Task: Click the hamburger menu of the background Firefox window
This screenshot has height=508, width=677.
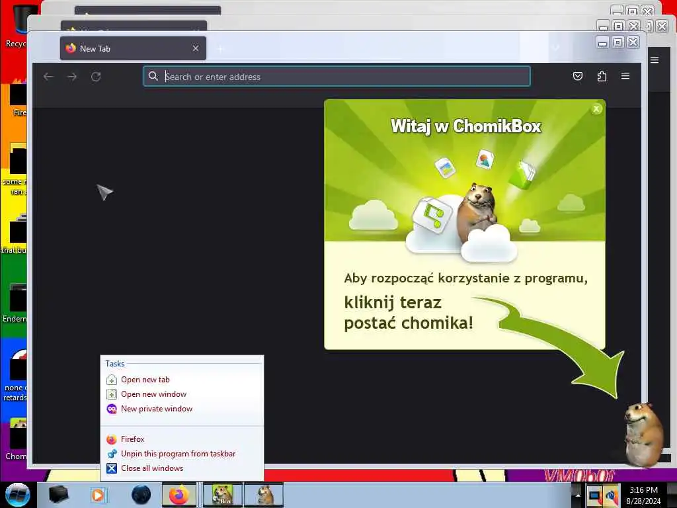Action: pyautogui.click(x=655, y=60)
